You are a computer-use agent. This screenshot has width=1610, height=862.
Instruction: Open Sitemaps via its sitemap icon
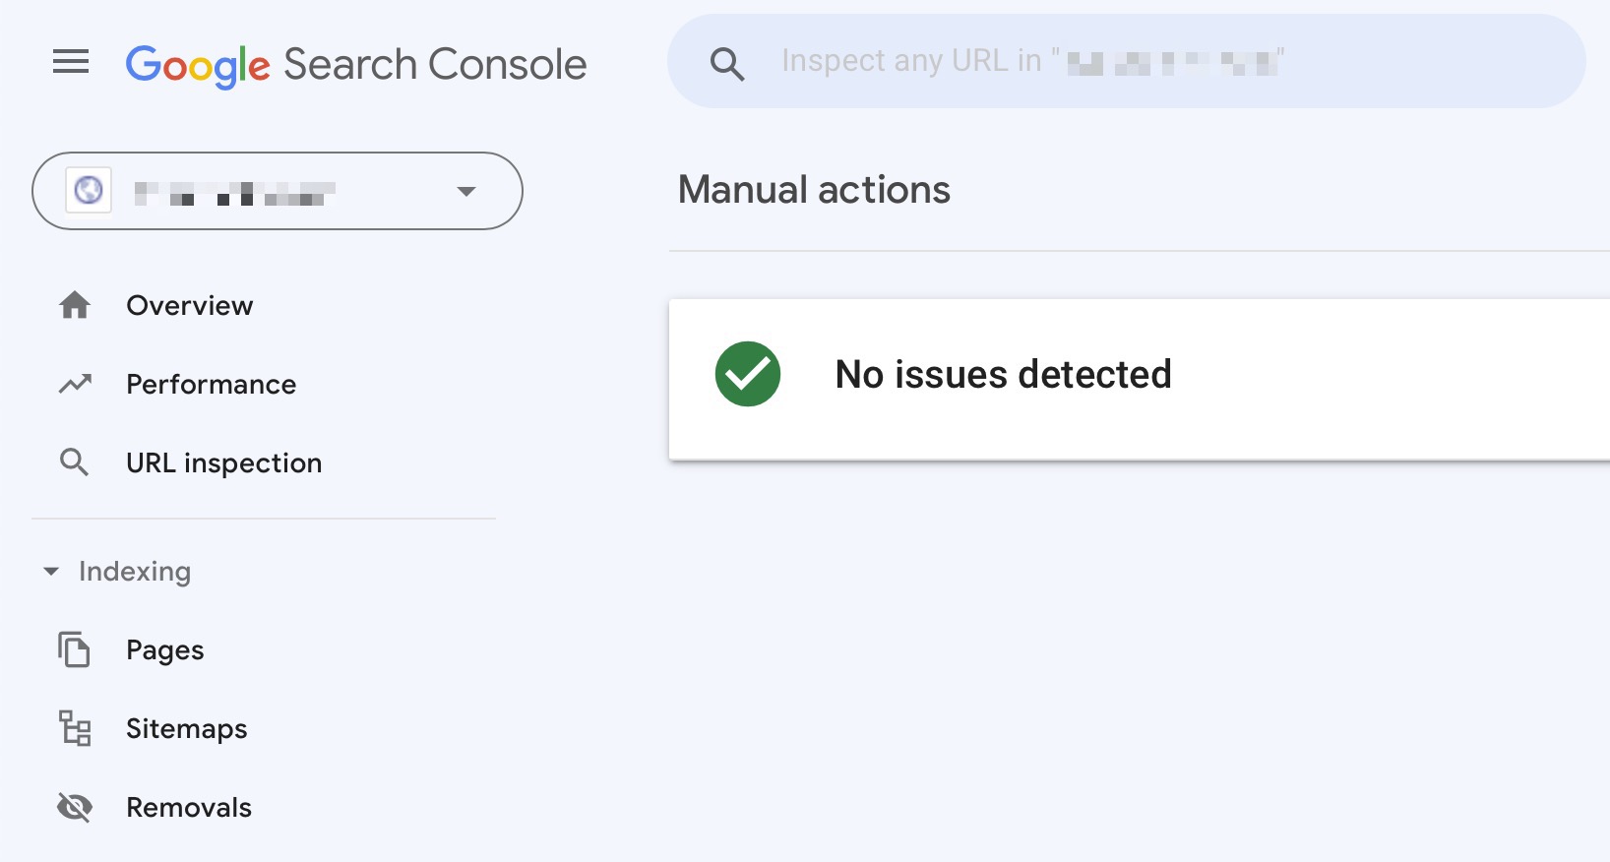pyautogui.click(x=75, y=728)
